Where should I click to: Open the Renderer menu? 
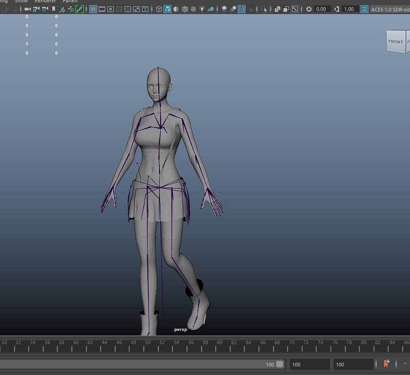pyautogui.click(x=45, y=1)
